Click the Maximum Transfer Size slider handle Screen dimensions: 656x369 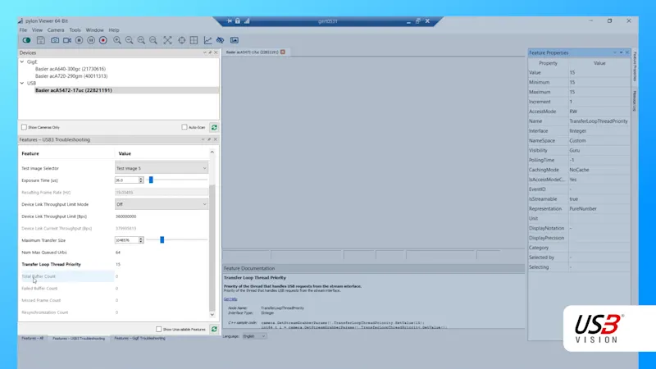tap(162, 240)
